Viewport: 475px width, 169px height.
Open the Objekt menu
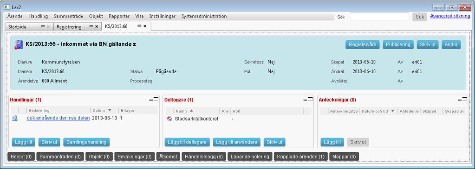(96, 16)
